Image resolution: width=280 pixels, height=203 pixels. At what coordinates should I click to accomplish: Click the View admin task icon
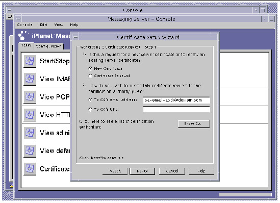30,133
